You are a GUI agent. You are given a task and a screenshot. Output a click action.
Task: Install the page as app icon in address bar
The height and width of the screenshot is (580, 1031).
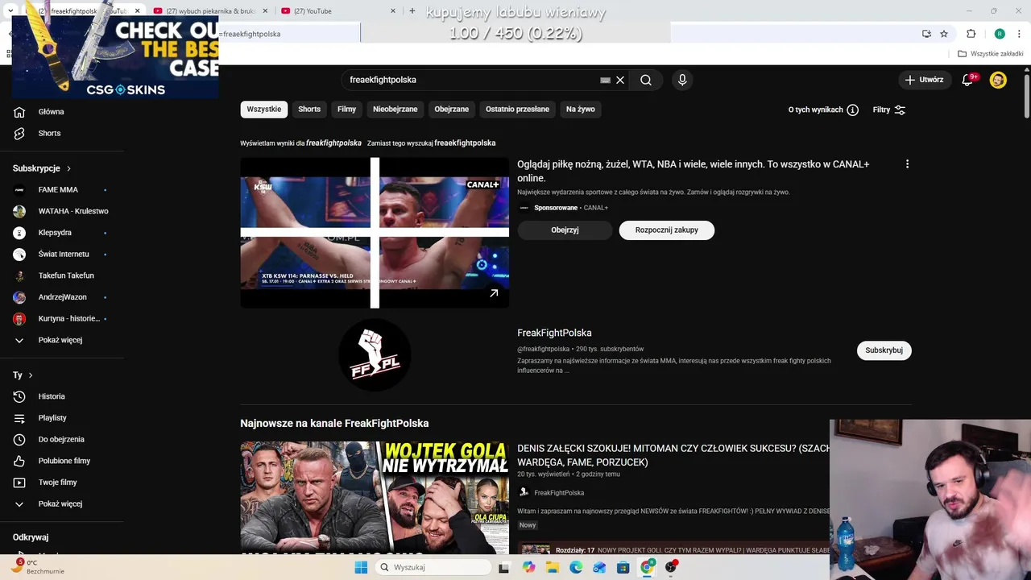click(926, 34)
